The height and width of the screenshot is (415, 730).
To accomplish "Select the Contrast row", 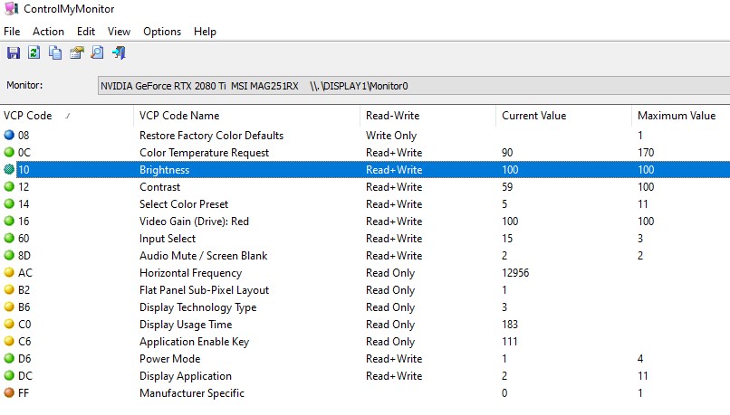I will [159, 187].
